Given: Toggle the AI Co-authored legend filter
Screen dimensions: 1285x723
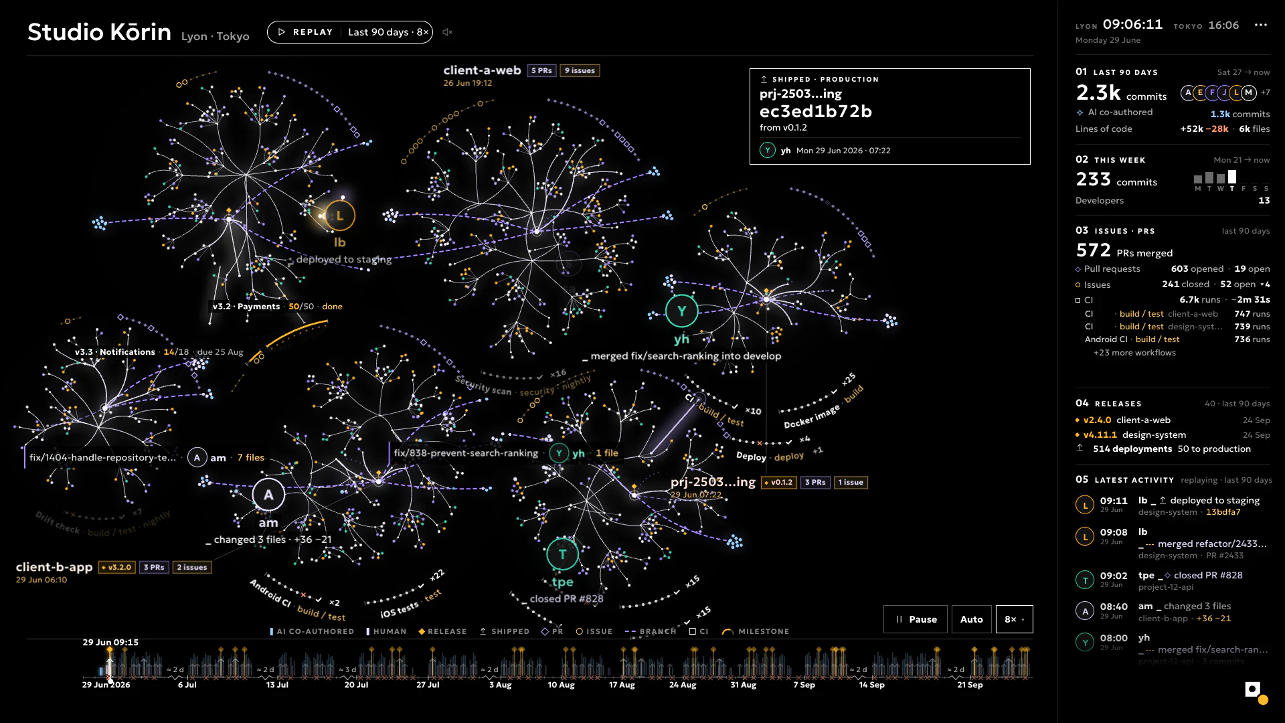Looking at the screenshot, I should [312, 631].
